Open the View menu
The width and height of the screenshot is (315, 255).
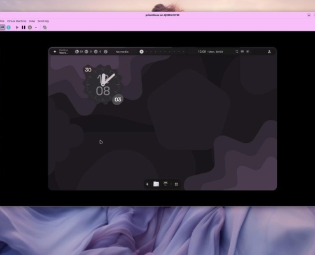(32, 21)
